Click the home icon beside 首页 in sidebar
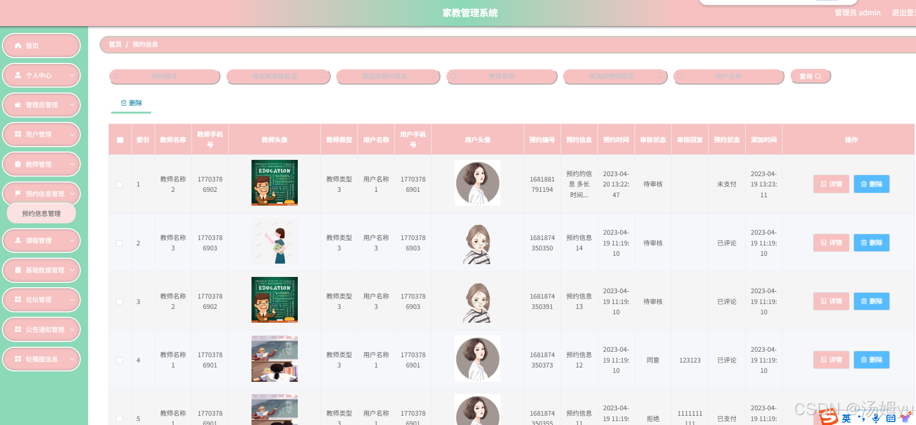Image resolution: width=916 pixels, height=425 pixels. click(18, 46)
